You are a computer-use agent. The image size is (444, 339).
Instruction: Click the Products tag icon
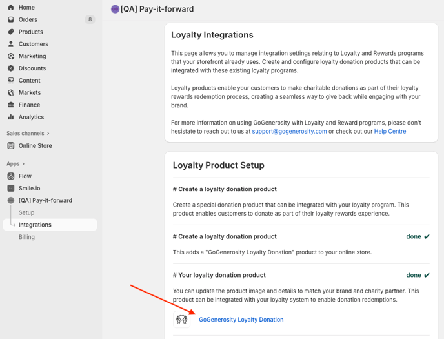[x=10, y=32]
